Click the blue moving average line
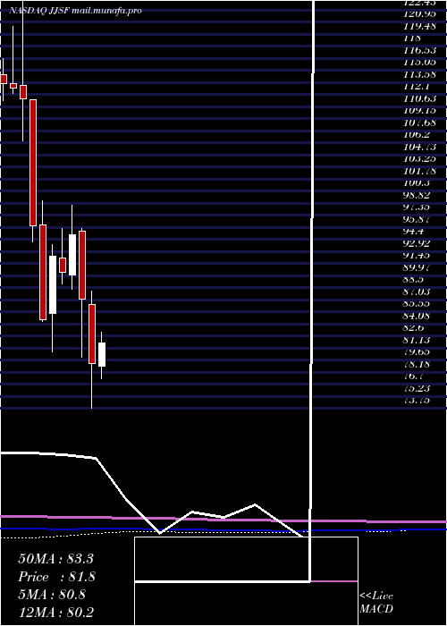447x626 pixels. [223, 529]
